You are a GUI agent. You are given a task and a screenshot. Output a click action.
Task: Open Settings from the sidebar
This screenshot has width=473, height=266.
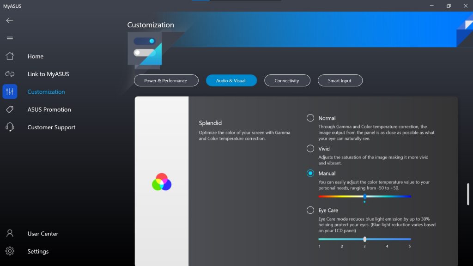coord(38,252)
